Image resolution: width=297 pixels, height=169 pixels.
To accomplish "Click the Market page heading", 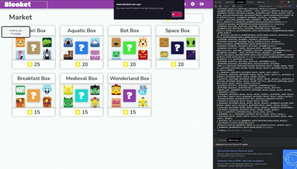I will tap(21, 17).
